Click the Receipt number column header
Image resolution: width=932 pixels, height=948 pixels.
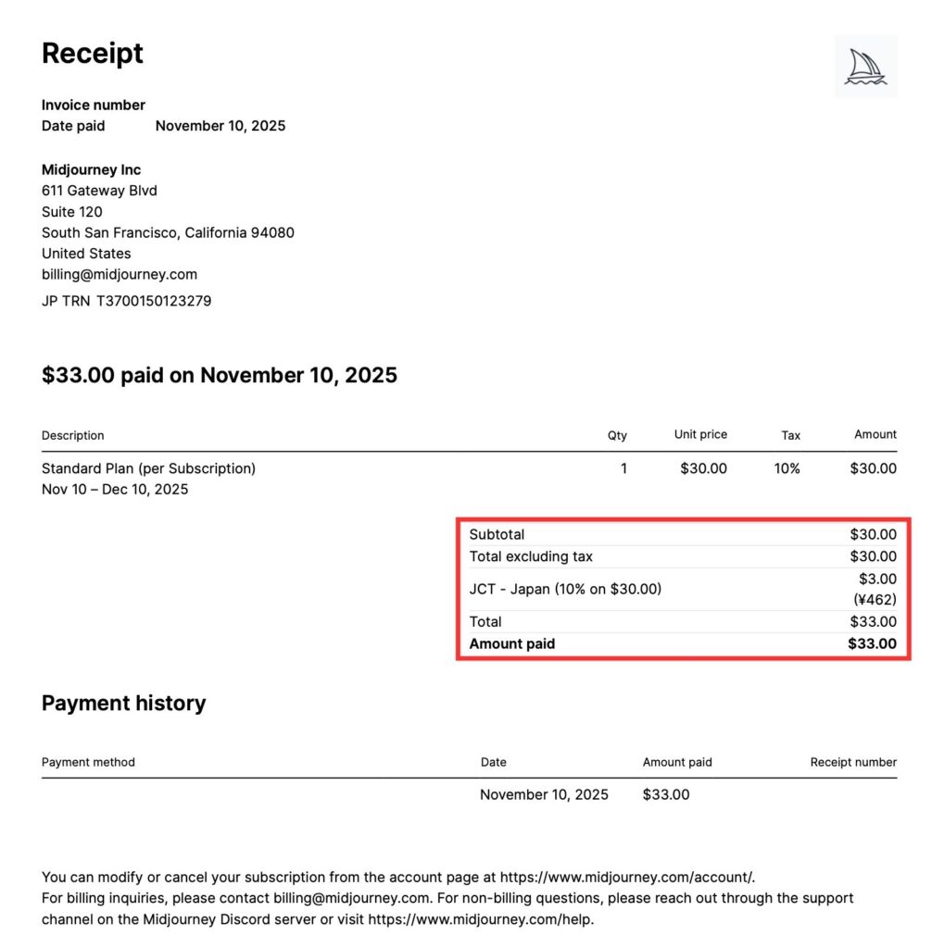[853, 762]
